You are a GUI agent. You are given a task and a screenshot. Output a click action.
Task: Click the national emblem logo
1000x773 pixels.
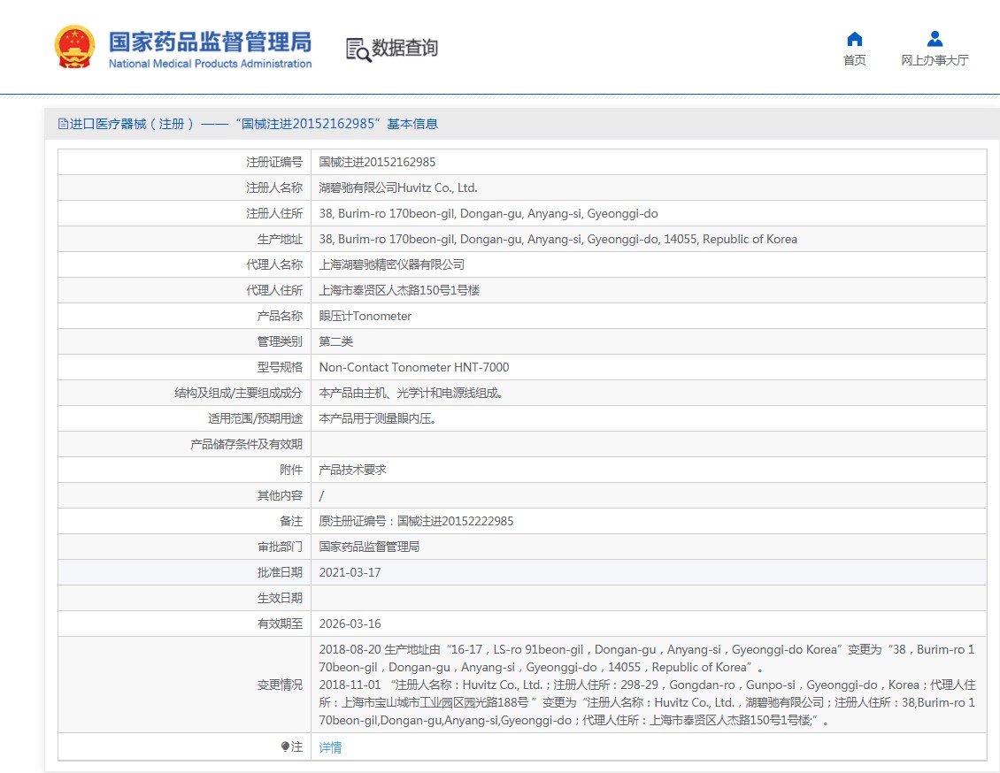pos(74,47)
